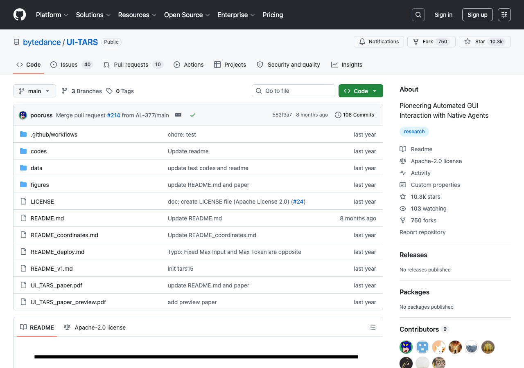Expand the Enterprise menu

(x=236, y=15)
